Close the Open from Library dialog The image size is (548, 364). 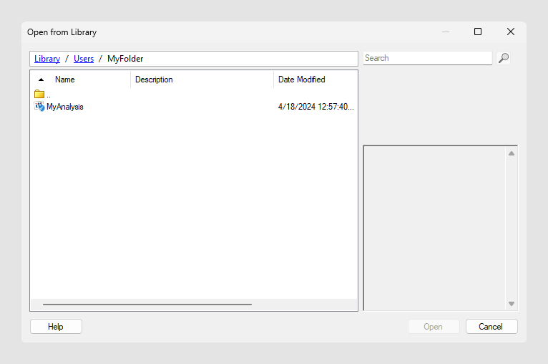pos(511,32)
